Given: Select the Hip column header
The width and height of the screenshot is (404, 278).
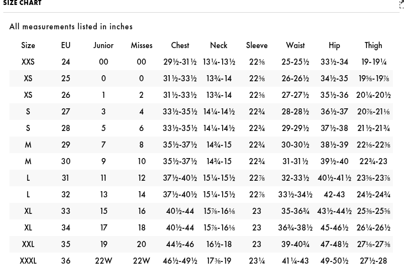Looking at the screenshot, I should (334, 45).
